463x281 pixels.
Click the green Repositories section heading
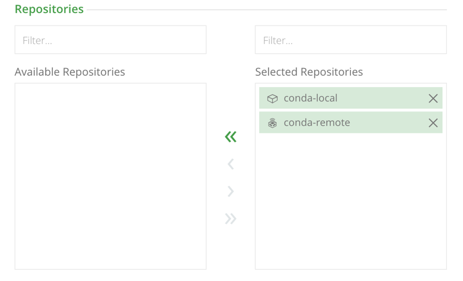[49, 9]
